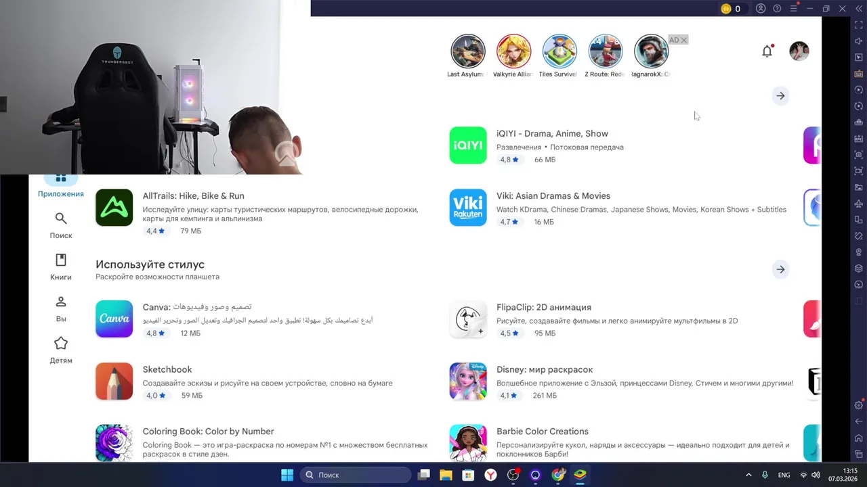Click the Disney coloring world app icon
Screen dimensions: 867x487
[x=468, y=381]
